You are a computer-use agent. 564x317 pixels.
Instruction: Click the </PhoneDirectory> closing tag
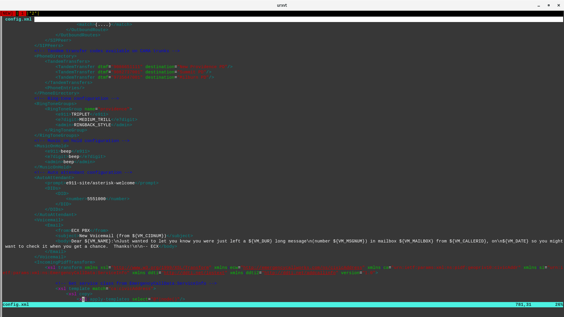[57, 93]
